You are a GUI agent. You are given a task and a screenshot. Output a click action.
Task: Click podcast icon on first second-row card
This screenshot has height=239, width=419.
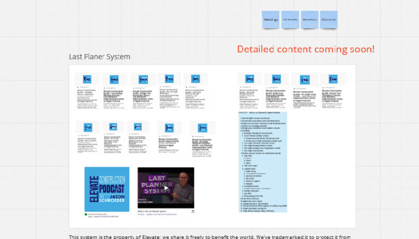coord(87,127)
